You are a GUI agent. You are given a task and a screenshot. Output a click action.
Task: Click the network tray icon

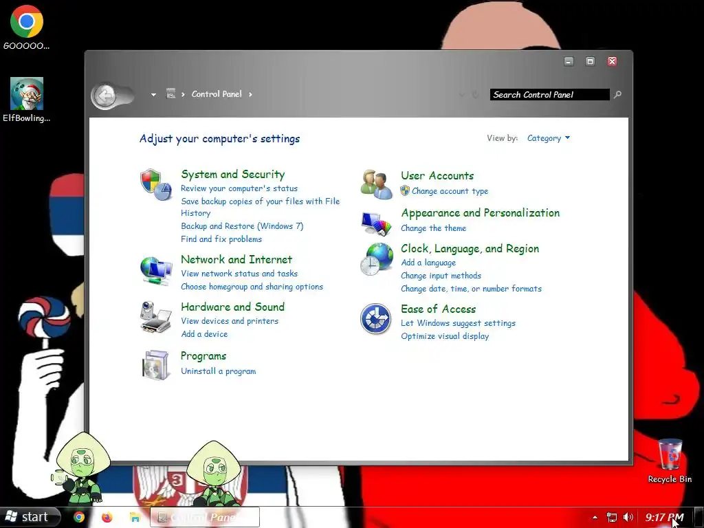pos(611,517)
